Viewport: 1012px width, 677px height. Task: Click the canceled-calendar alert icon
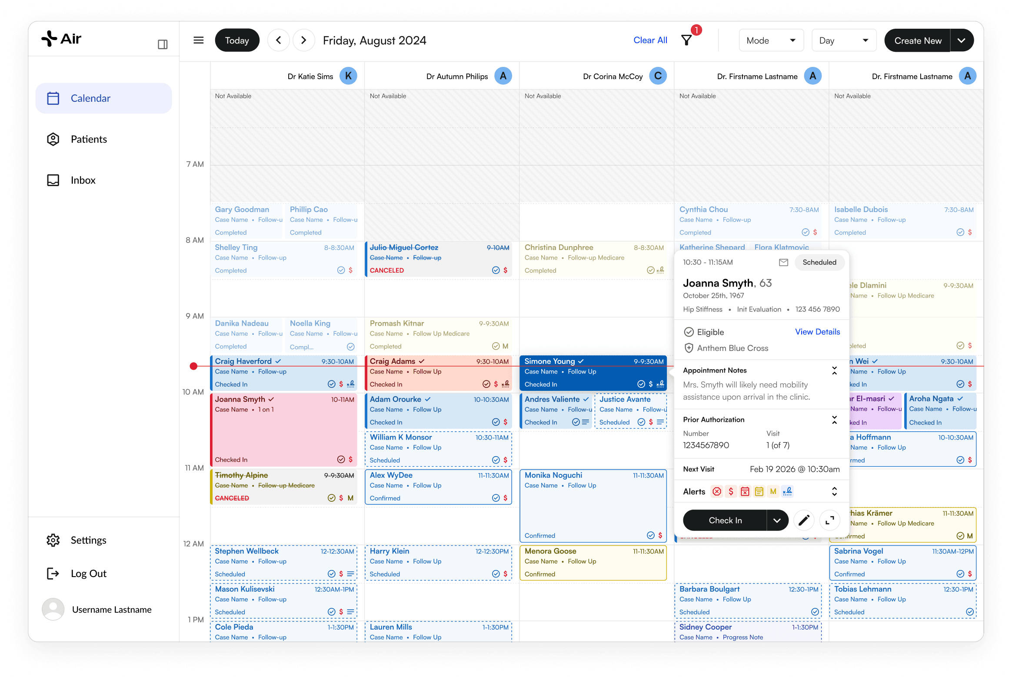[x=745, y=491]
